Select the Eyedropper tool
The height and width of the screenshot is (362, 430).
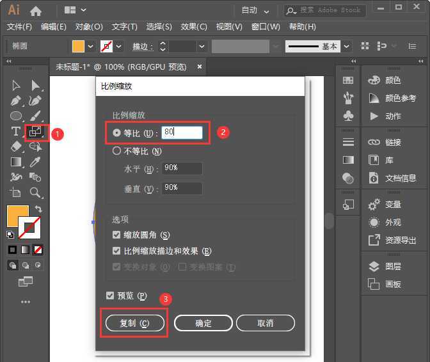36,162
